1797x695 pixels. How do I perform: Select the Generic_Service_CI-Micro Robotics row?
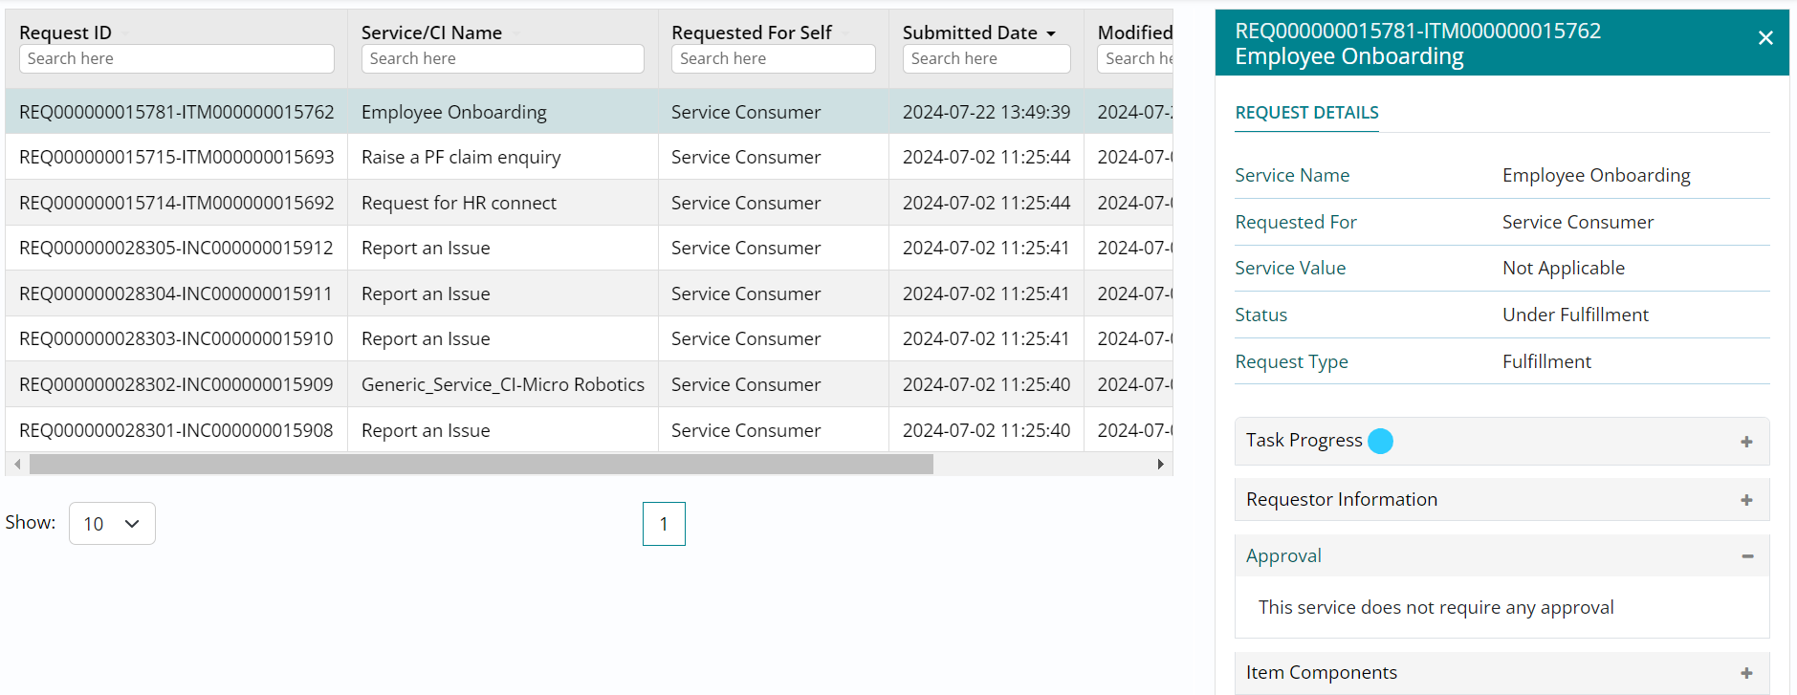coord(502,384)
